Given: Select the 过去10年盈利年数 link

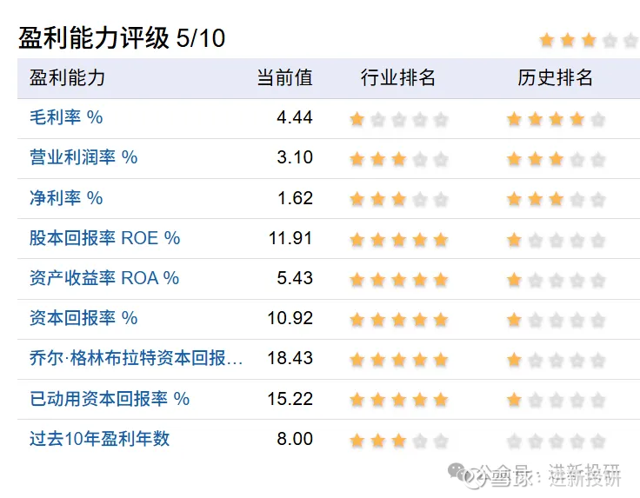Looking at the screenshot, I should (x=100, y=439).
